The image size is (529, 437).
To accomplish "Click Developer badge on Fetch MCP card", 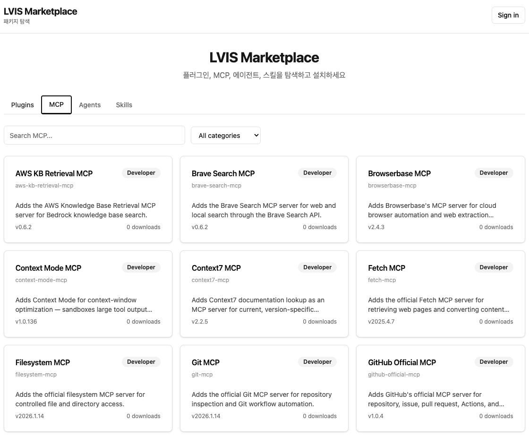I will (494, 267).
